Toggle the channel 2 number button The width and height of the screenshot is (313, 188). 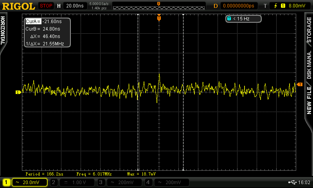54,182
